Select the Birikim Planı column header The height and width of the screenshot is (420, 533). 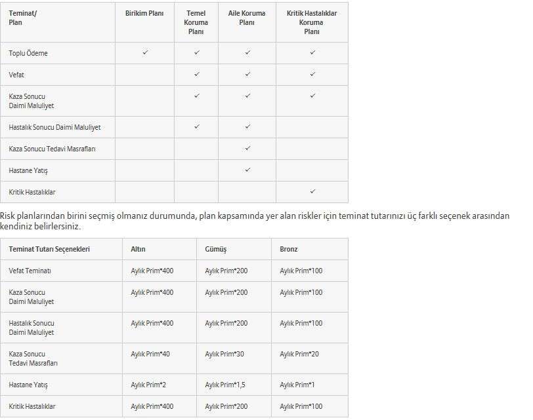[144, 13]
